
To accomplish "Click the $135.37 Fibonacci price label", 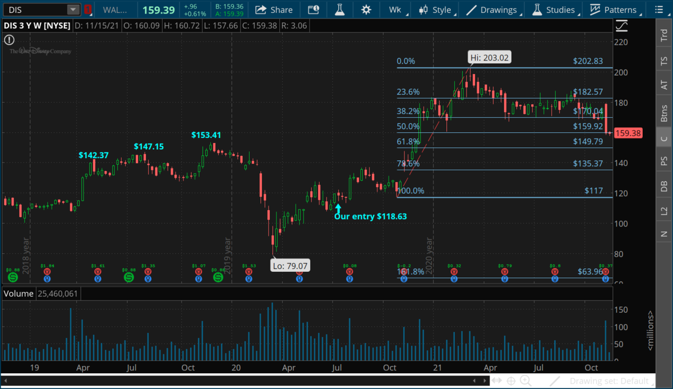I will point(588,164).
